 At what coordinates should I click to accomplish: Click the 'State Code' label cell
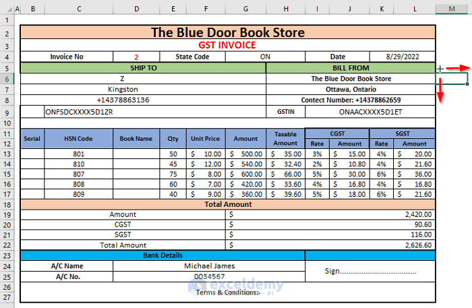(x=192, y=57)
